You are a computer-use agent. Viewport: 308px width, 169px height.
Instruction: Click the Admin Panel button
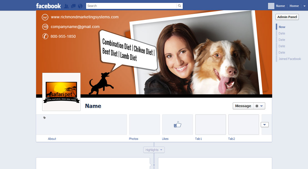[287, 17]
